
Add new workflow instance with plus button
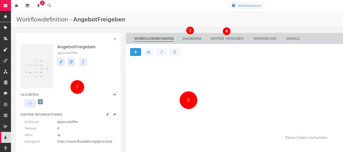point(136,52)
